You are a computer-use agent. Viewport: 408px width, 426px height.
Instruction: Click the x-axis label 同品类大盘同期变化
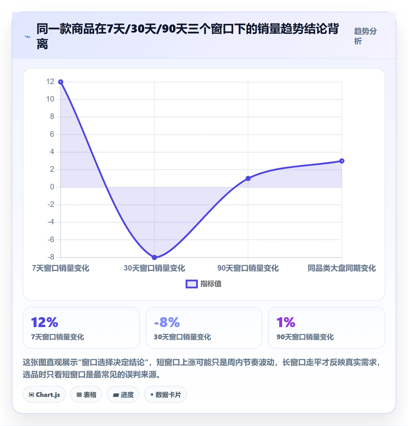coord(342,268)
